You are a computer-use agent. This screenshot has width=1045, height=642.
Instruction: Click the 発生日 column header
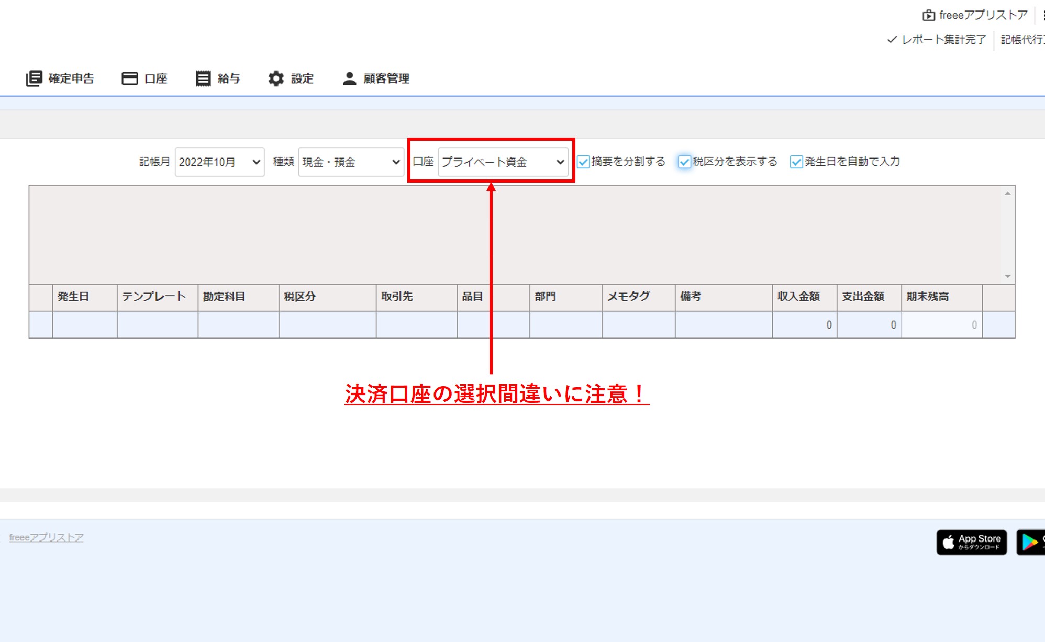[x=85, y=297]
